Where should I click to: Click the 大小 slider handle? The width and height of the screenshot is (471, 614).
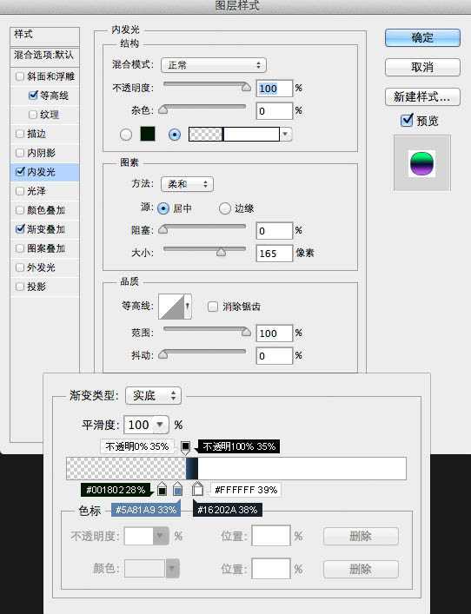[221, 252]
